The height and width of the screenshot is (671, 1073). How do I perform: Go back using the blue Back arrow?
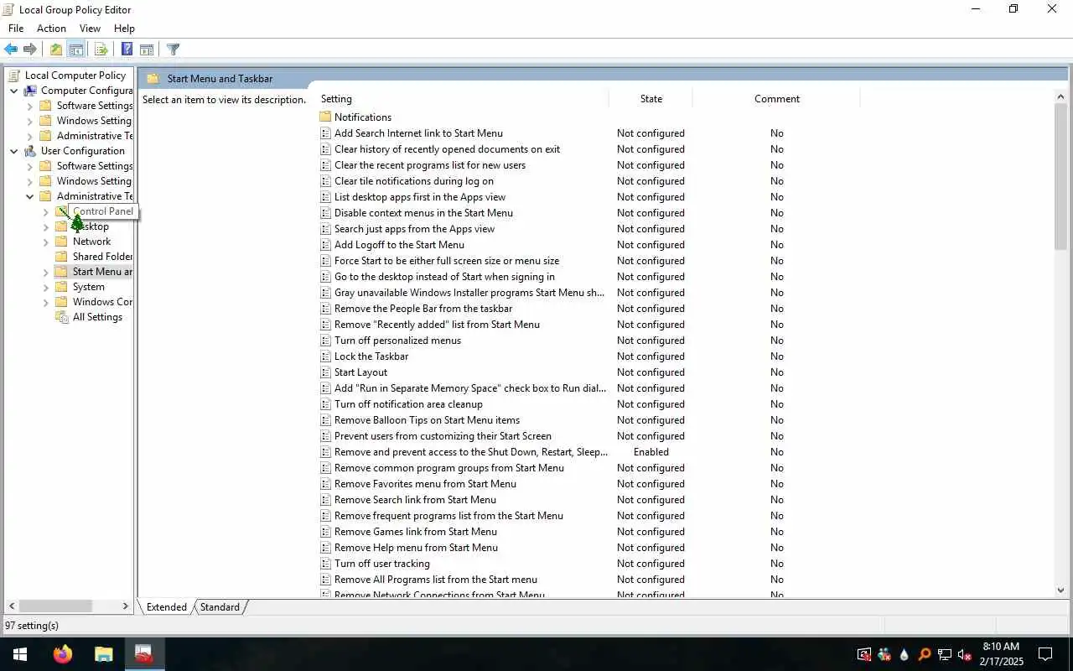coord(11,49)
